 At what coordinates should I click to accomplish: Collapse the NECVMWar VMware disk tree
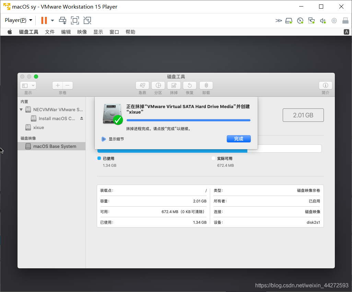[x=21, y=110]
